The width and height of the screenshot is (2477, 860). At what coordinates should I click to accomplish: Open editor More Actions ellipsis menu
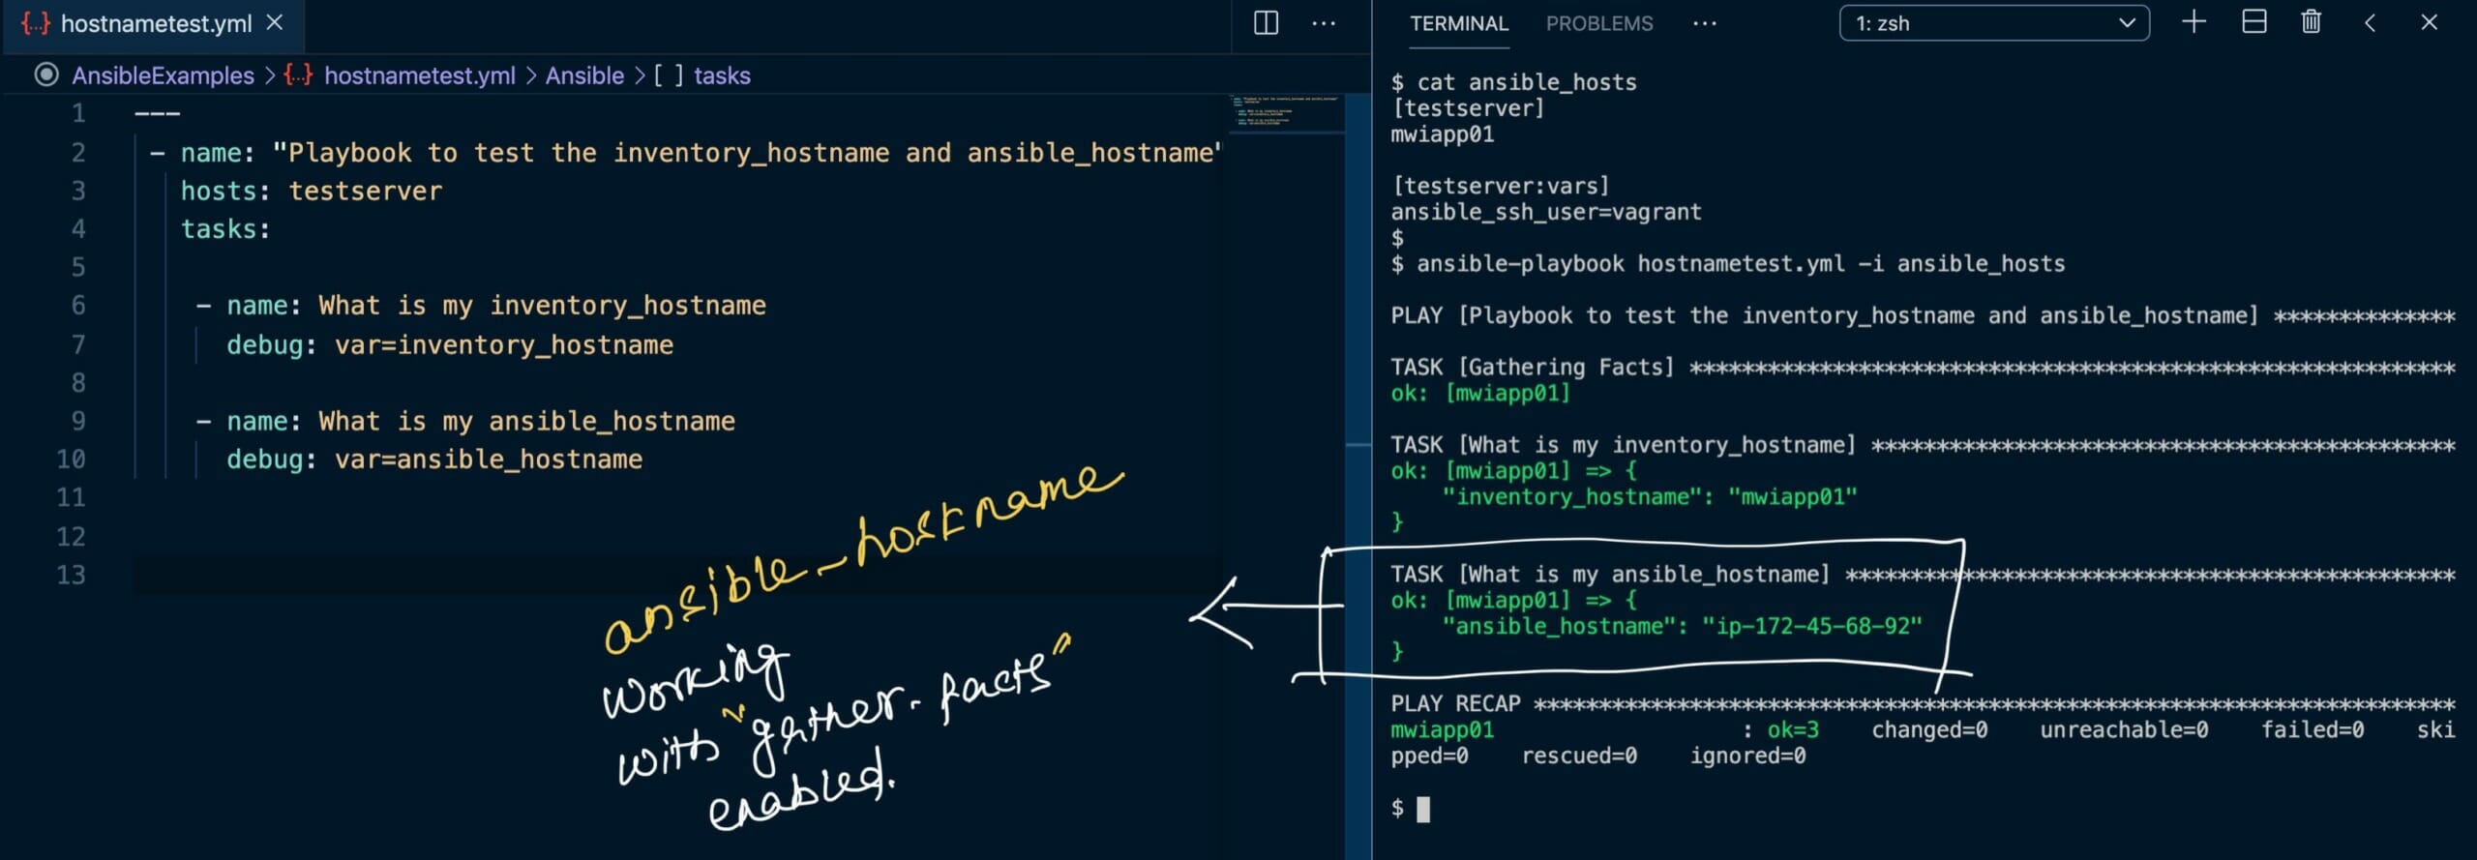point(1323,23)
